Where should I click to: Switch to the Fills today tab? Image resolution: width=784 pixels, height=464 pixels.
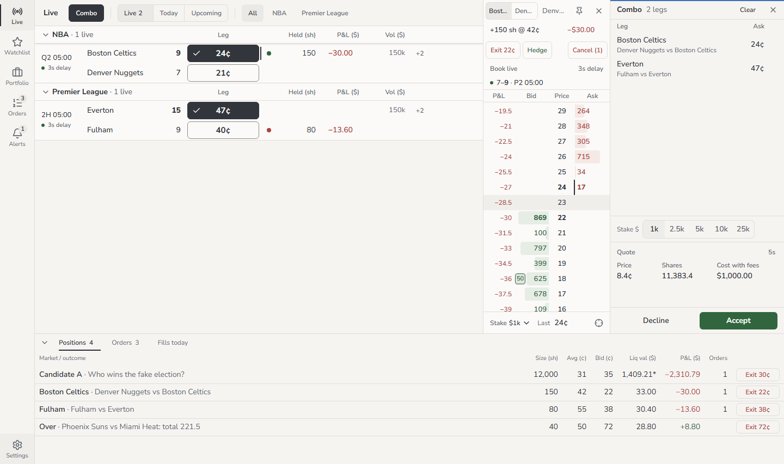(x=173, y=343)
